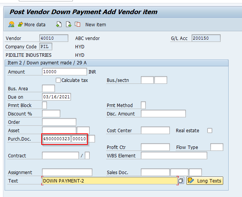The height and width of the screenshot is (197, 242).
Task: Click the copy item icon before New item
Action: [x=77, y=24]
